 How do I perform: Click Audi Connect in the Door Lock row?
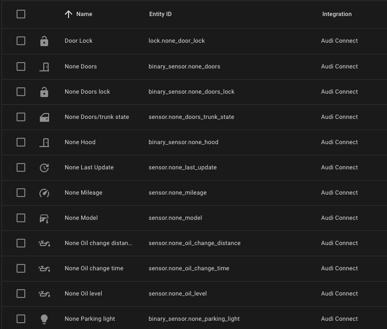[x=339, y=41]
